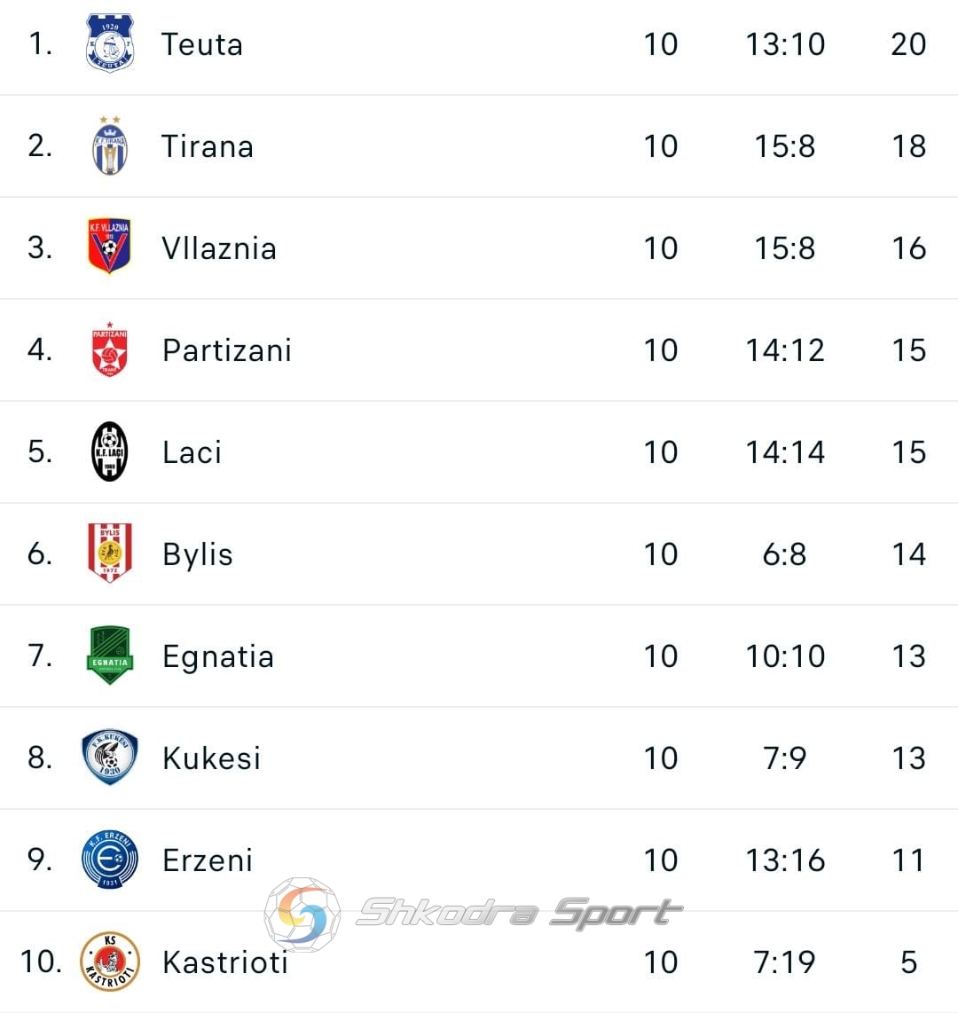Select the Bylis striped crest
Screen dimensions: 958x1013
pyautogui.click(x=110, y=553)
